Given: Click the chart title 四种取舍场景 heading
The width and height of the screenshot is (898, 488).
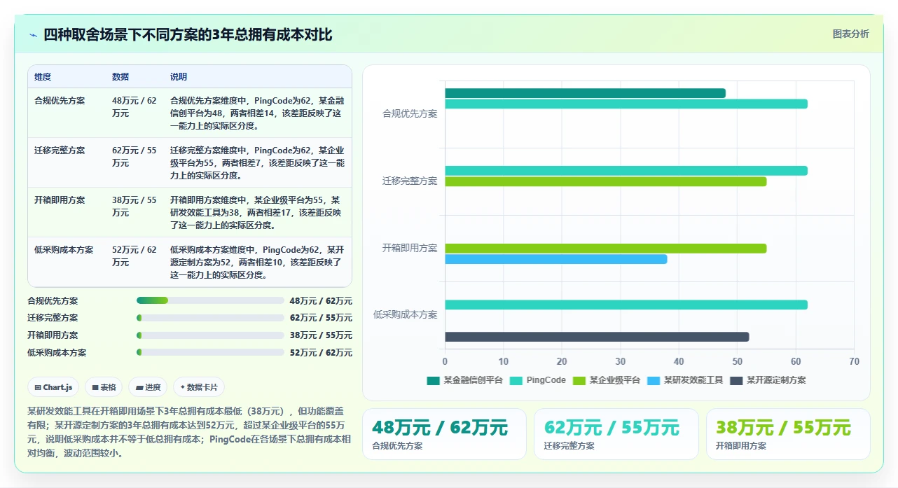Looking at the screenshot, I should coord(188,35).
